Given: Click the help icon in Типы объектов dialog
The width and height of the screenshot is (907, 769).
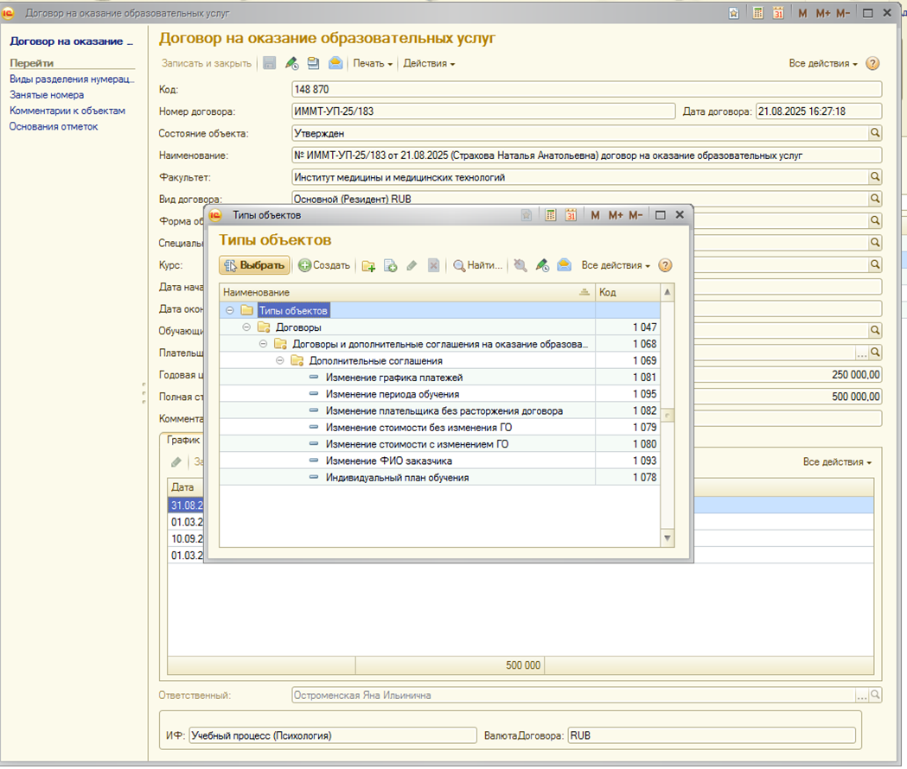Looking at the screenshot, I should 665,266.
